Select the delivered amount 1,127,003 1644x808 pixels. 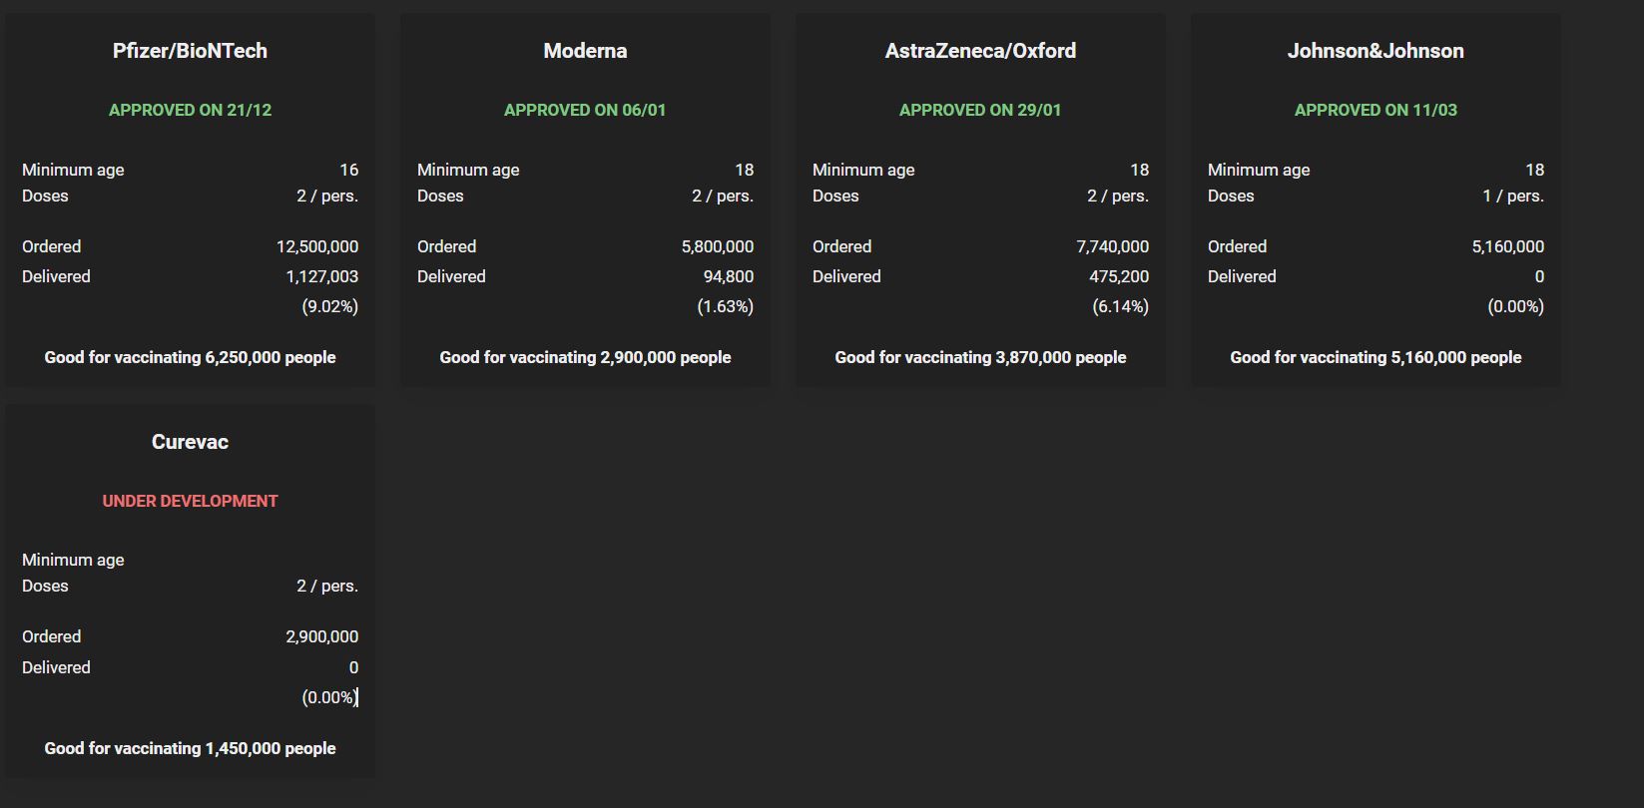(x=321, y=276)
